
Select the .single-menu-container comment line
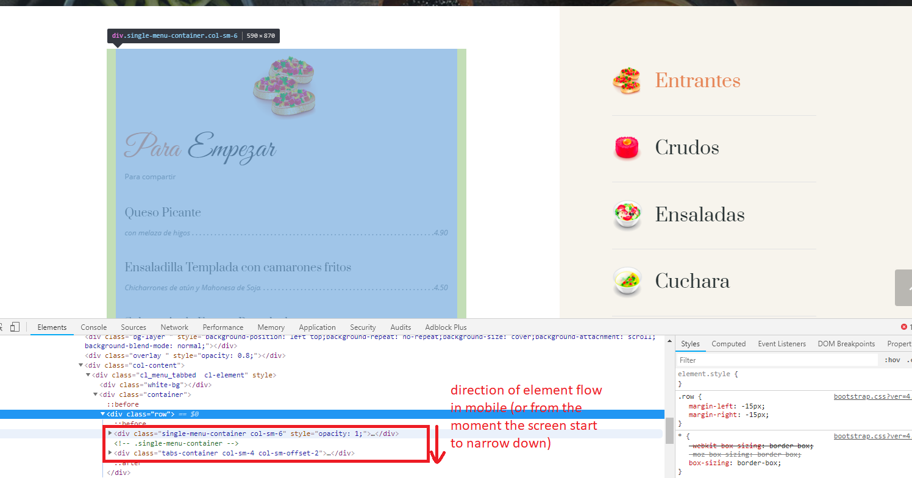176,443
